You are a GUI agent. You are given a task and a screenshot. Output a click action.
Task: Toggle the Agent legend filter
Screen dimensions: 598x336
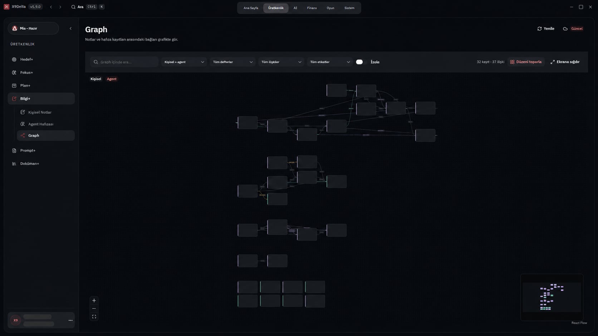[112, 79]
